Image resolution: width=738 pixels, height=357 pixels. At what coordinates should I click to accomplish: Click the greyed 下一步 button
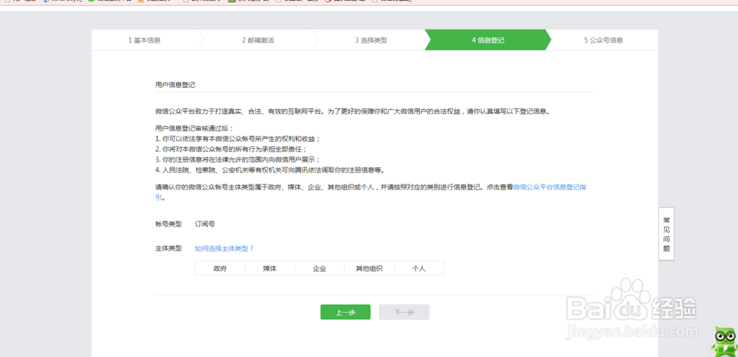404,312
